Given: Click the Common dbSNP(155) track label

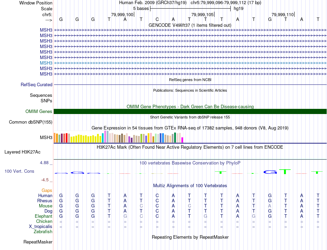Looking at the screenshot, I should click(x=31, y=122).
